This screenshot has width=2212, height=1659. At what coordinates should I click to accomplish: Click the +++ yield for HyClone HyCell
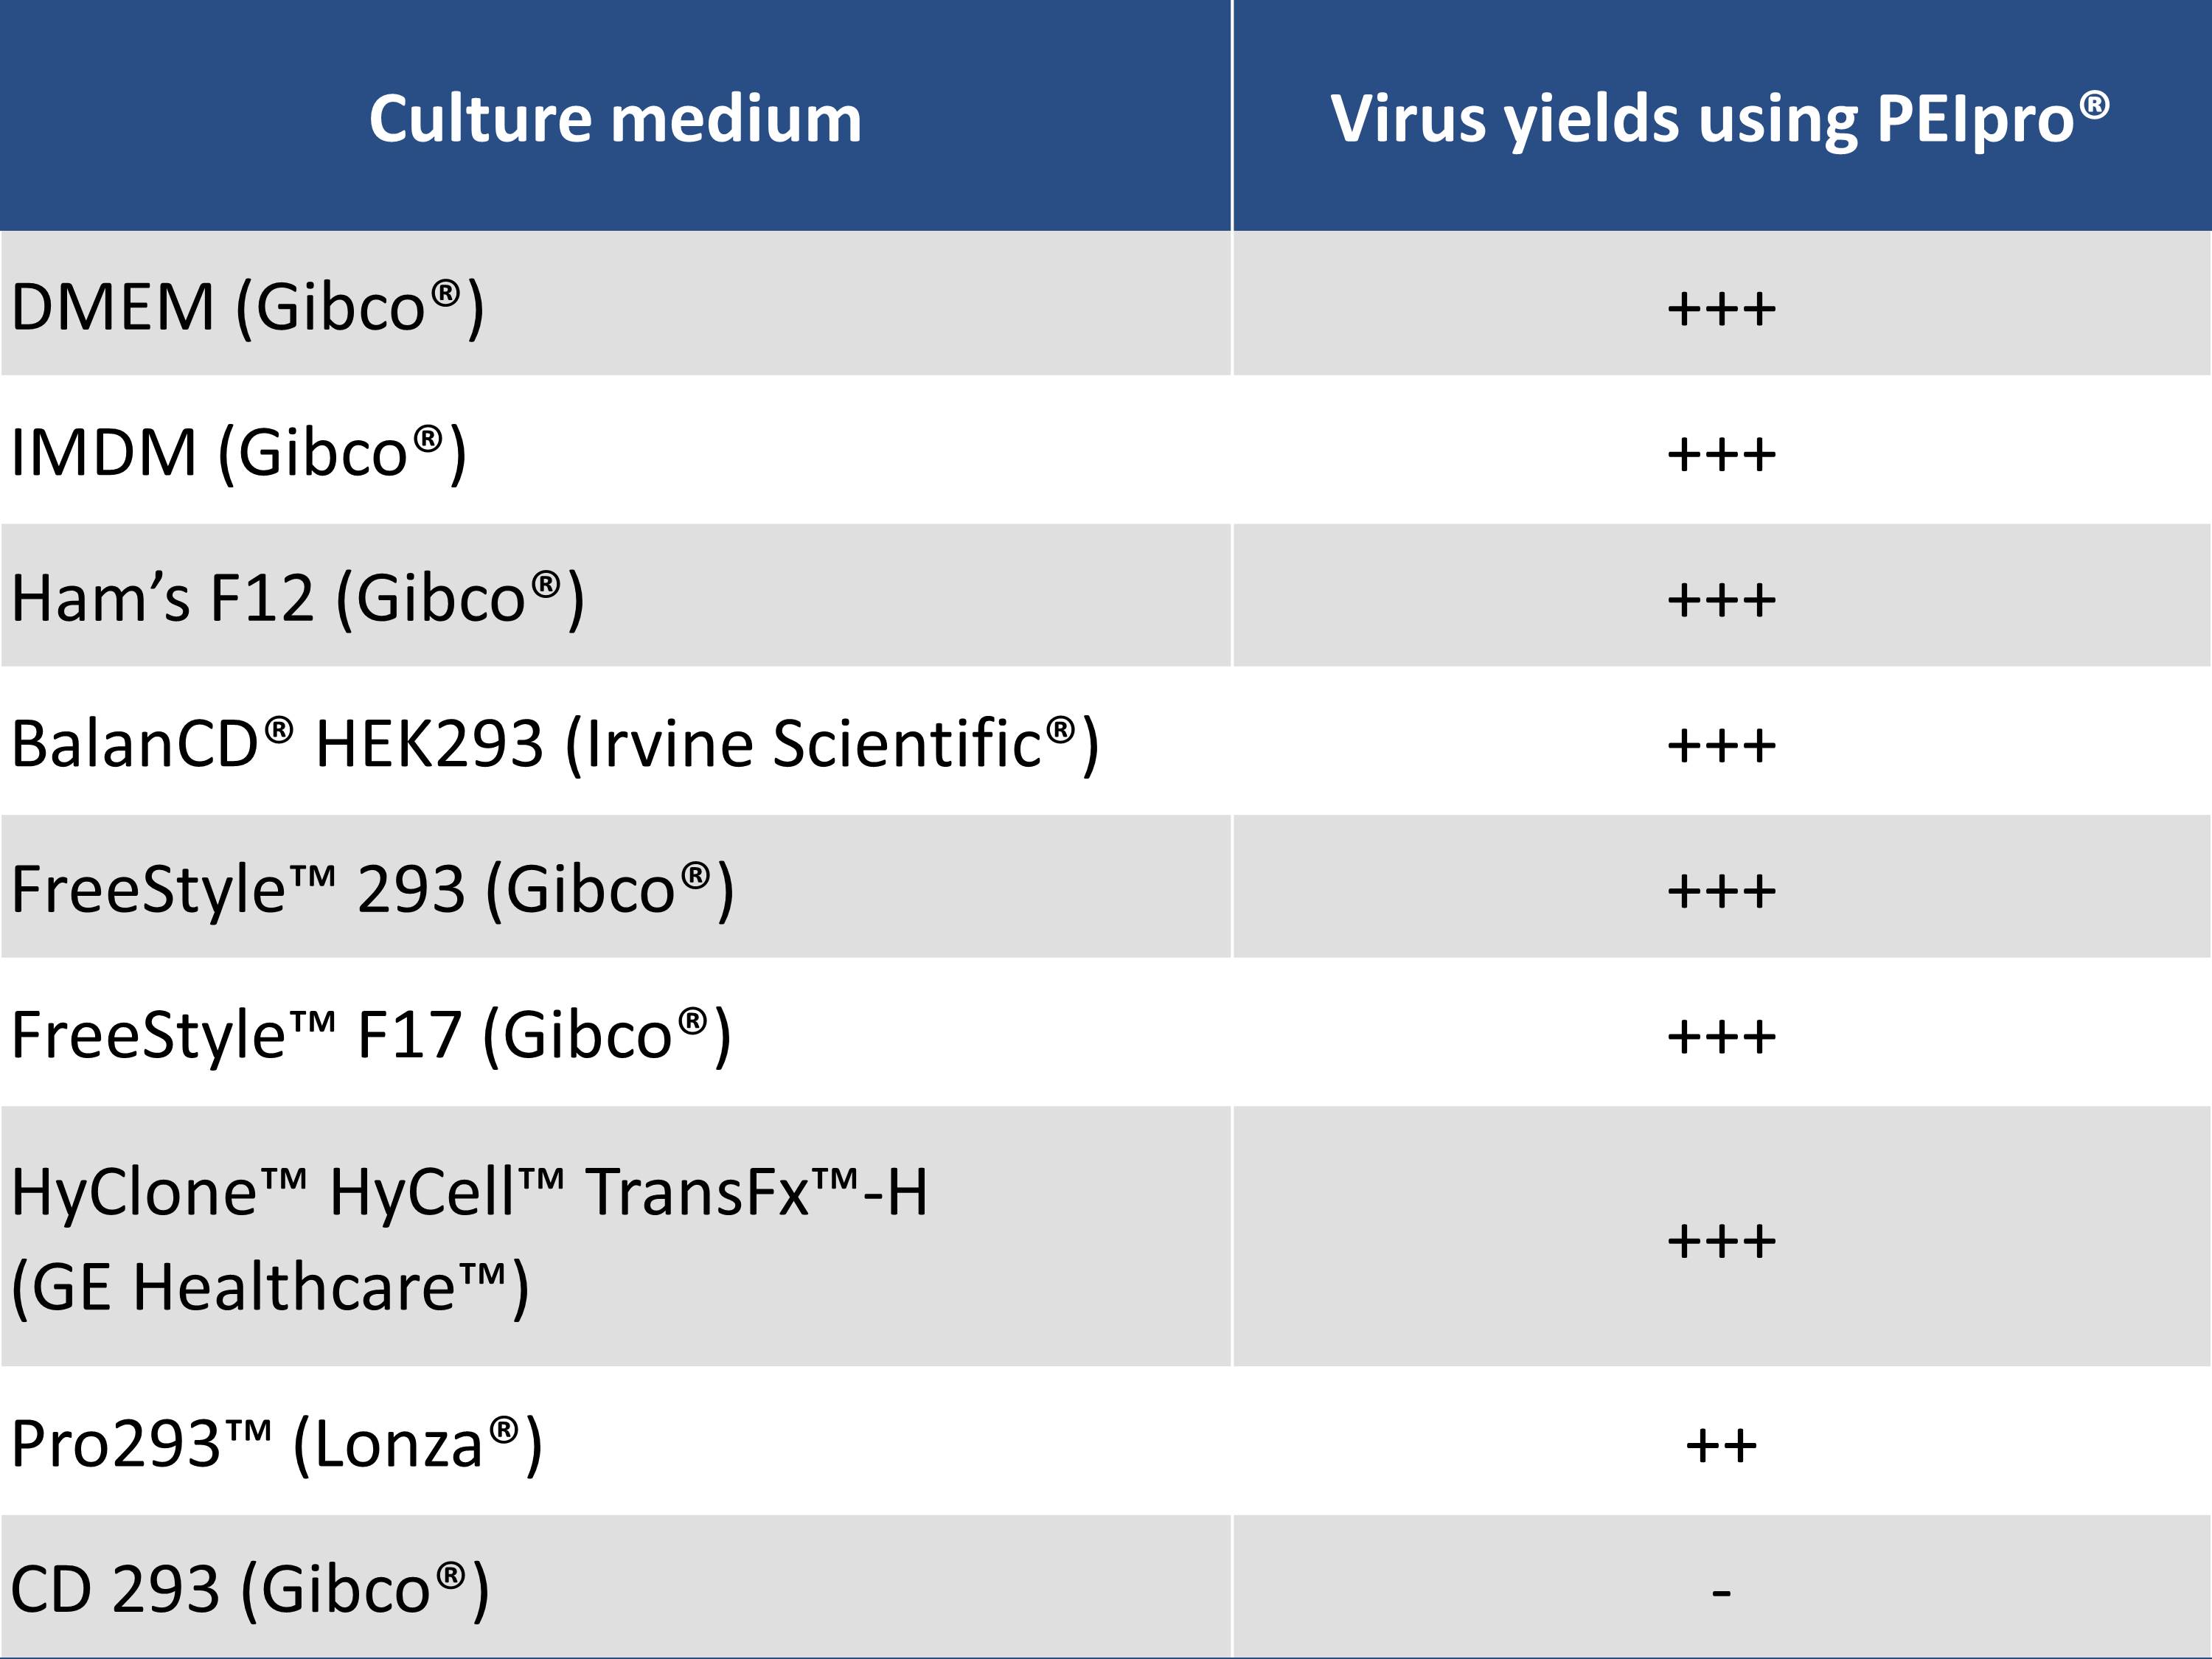[x=1721, y=1241]
